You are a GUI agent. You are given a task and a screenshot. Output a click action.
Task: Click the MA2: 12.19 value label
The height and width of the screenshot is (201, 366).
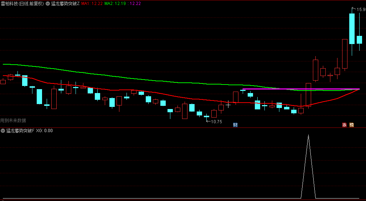pyautogui.click(x=115, y=4)
